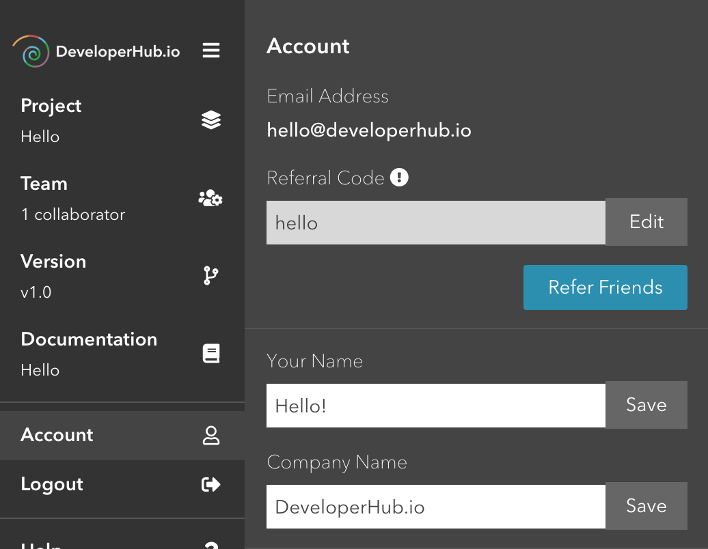Open Team settings via users-gear icon

coord(210,199)
